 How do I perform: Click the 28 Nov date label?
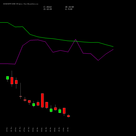(x=29, y=129)
